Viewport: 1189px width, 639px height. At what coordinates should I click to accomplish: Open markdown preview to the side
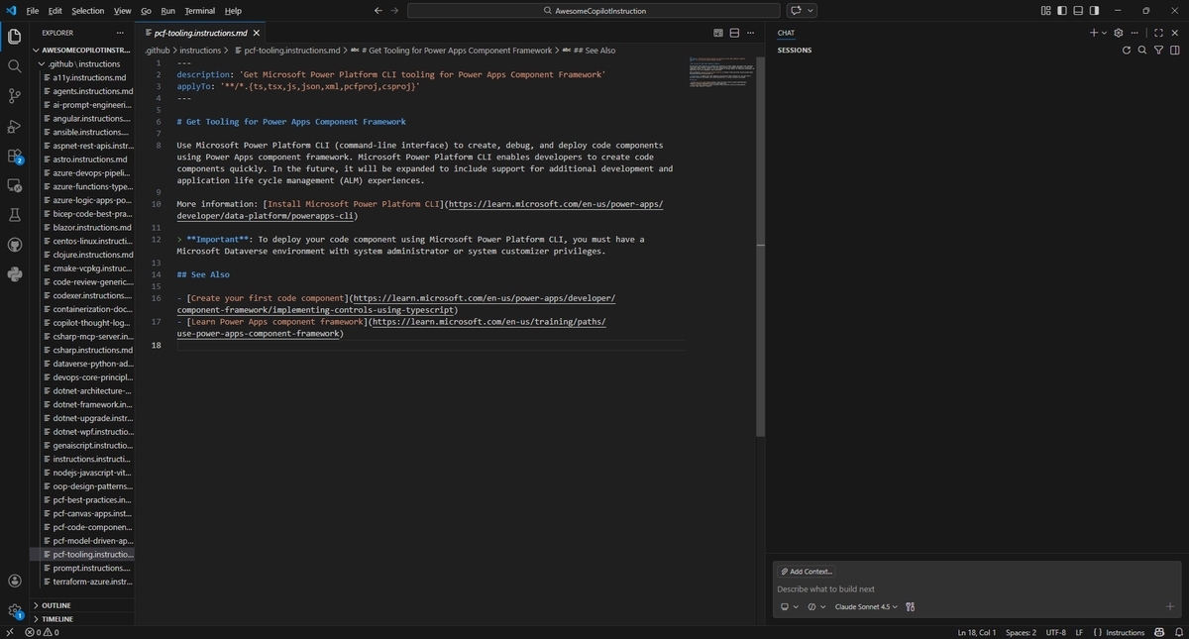pyautogui.click(x=718, y=33)
